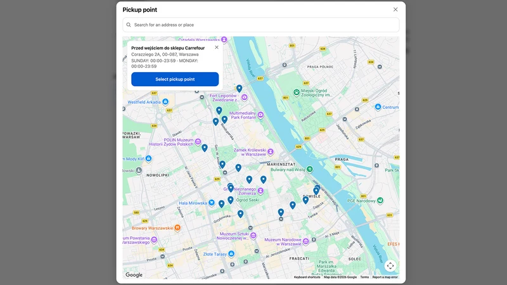Click the Vistula River label near top

click(250, 68)
